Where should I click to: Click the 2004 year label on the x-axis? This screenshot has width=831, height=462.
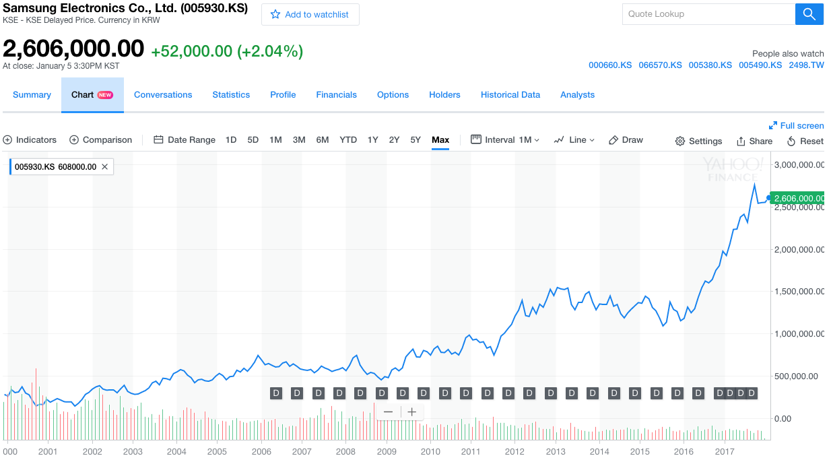[176, 452]
